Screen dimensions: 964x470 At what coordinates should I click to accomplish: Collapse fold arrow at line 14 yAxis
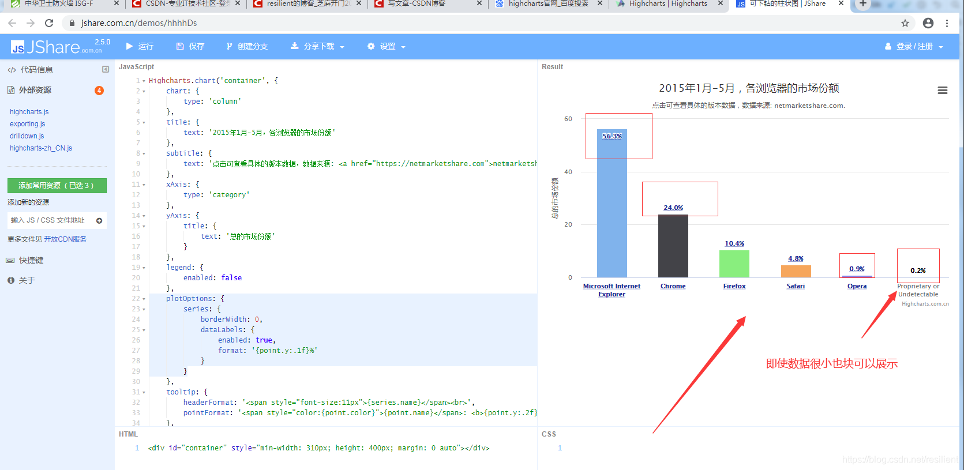[x=144, y=216]
